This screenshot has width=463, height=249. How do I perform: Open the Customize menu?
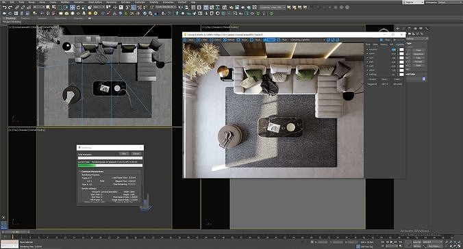139,2
